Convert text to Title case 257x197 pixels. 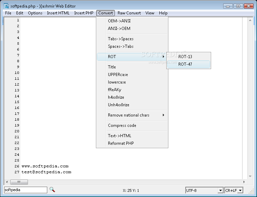132,67
